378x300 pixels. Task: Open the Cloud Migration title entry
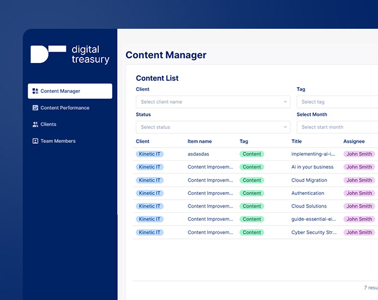point(309,180)
